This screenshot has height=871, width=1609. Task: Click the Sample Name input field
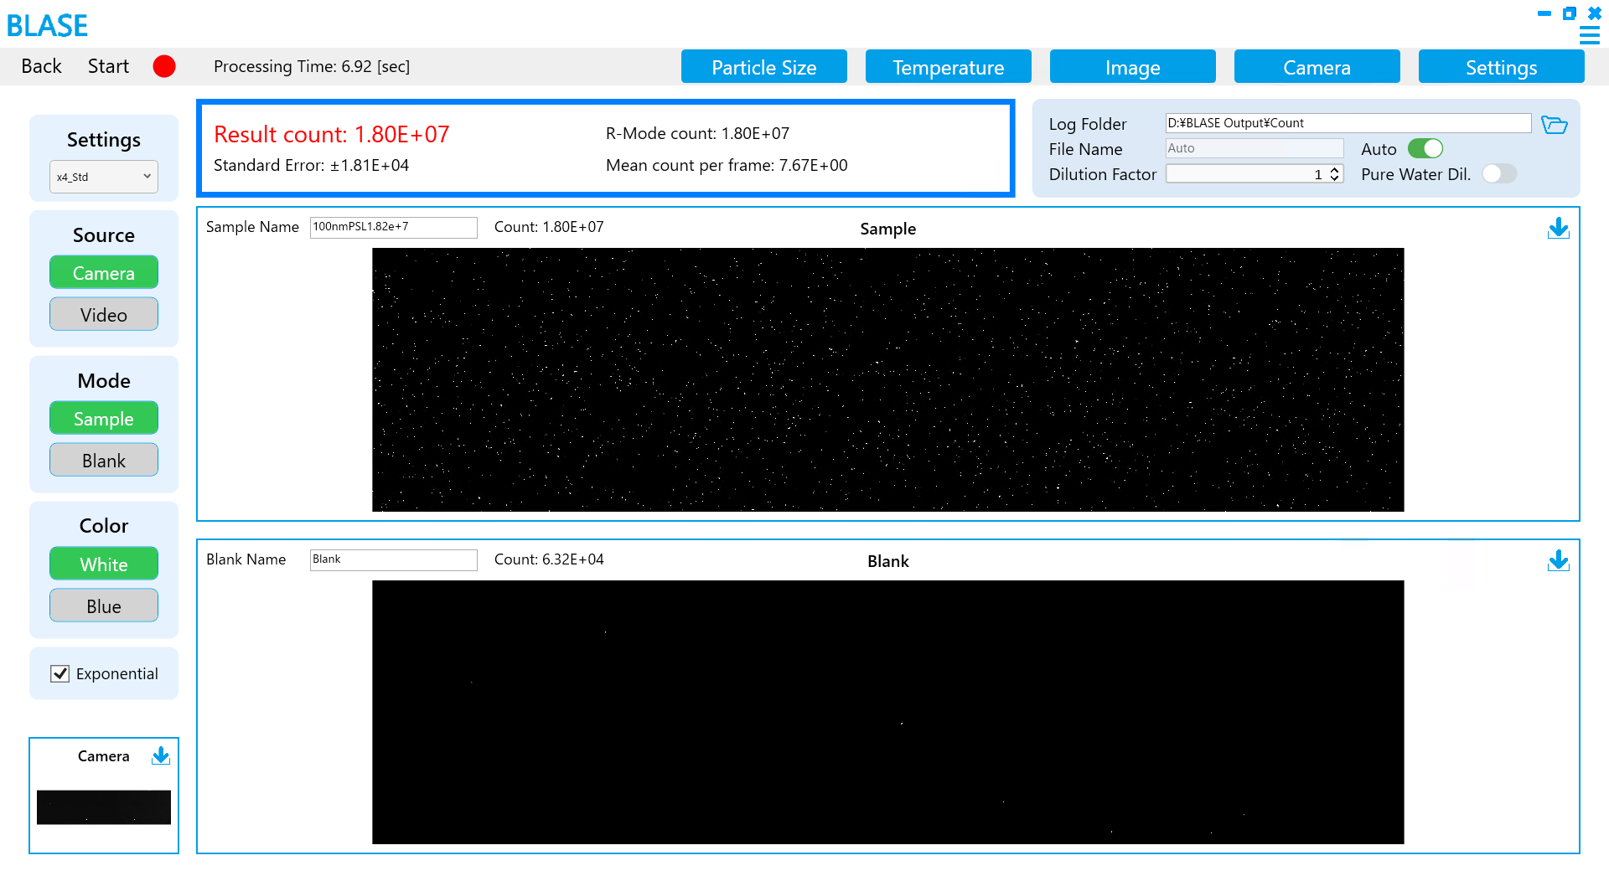[x=393, y=227]
